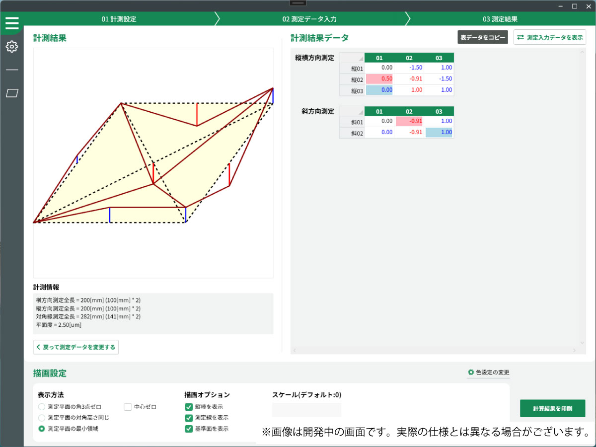This screenshot has width=596, height=447.
Task: Enable 中心ゼロ checkbox
Action: coord(128,407)
